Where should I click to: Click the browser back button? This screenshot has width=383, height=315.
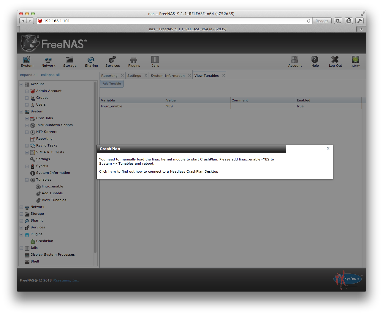tap(23, 21)
